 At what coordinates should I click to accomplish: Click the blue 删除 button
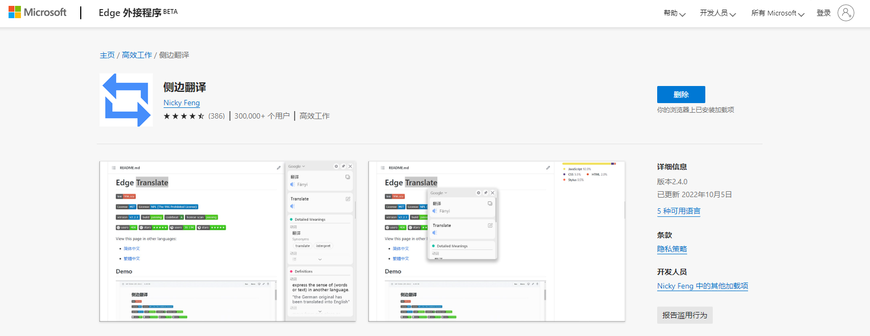(681, 95)
